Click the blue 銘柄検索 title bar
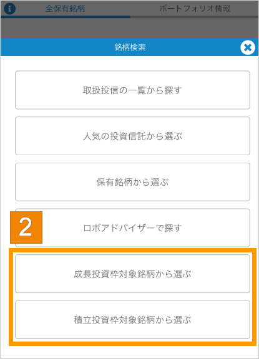The height and width of the screenshot is (359, 259). tap(130, 47)
